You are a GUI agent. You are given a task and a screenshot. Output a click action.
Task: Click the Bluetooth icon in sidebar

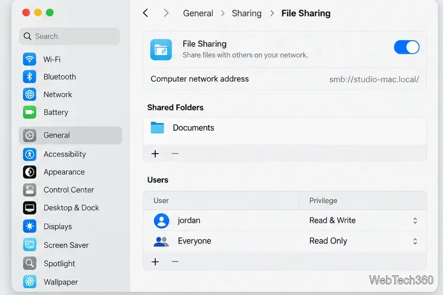tap(30, 76)
